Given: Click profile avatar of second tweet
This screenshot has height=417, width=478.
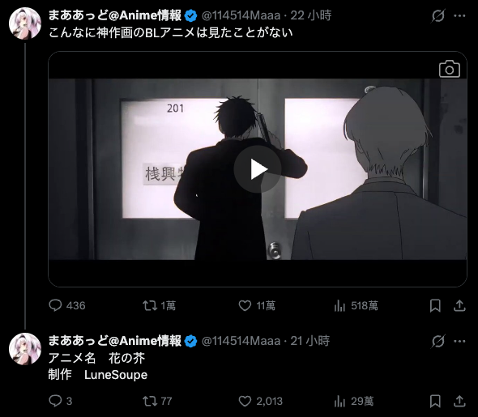Looking at the screenshot, I should (25, 349).
